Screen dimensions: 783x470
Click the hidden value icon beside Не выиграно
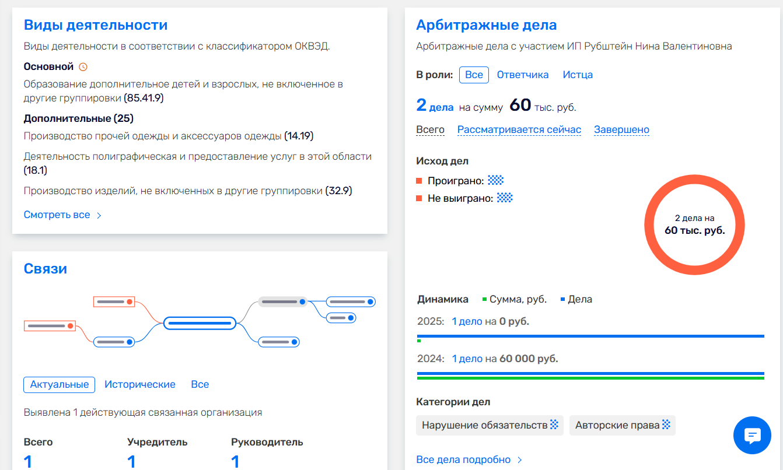click(505, 198)
